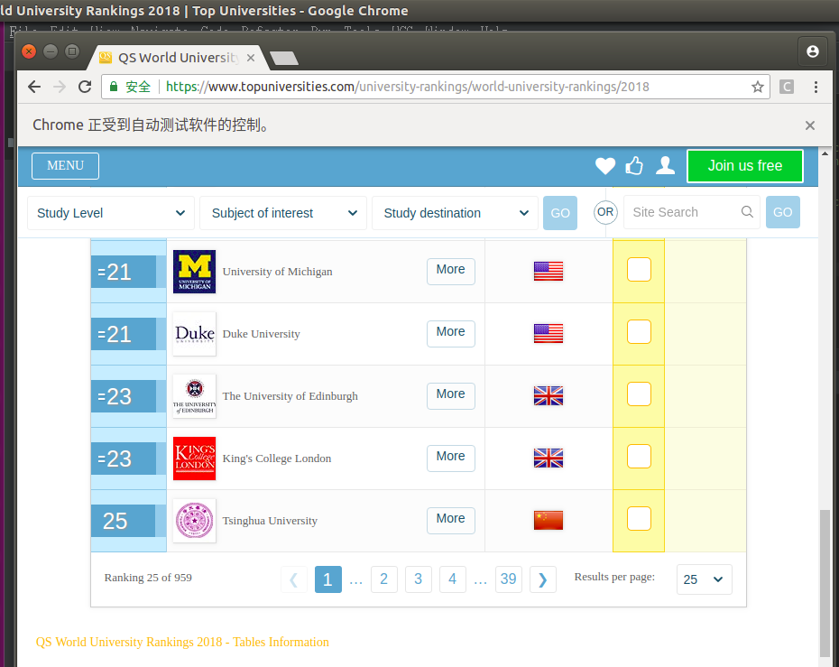
Task: Tick compare checkbox for University of Edinburgh
Action: pos(639,394)
